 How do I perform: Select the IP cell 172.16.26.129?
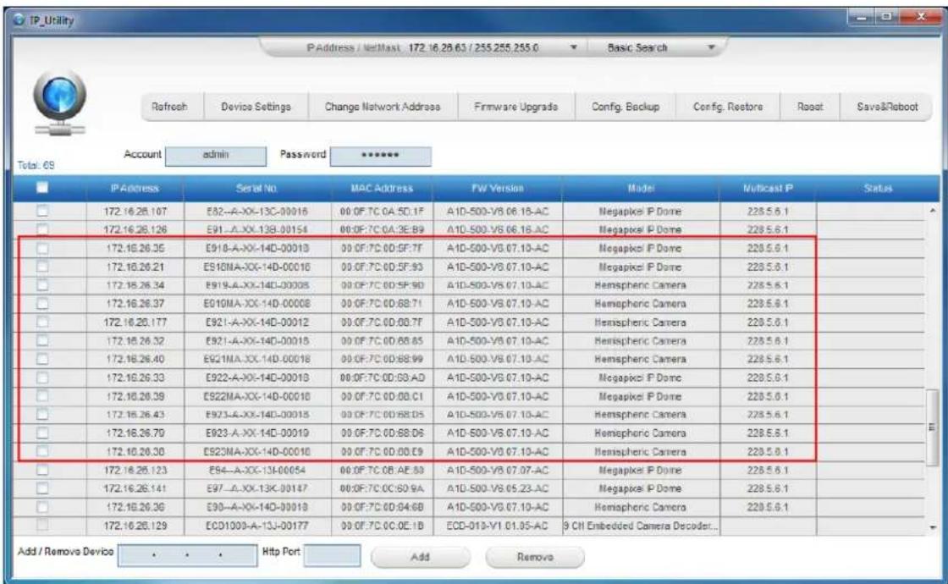click(x=135, y=526)
